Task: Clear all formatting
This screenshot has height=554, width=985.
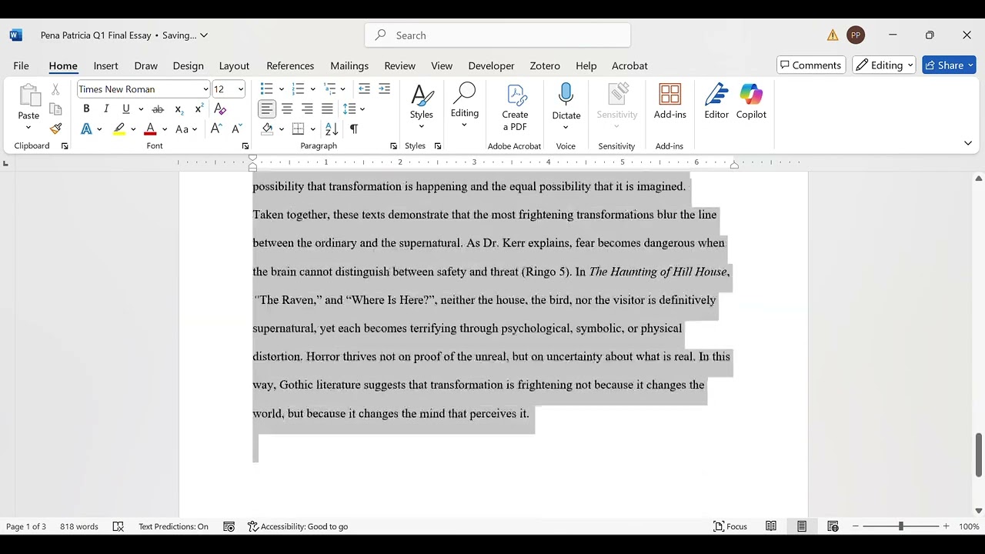Action: click(x=220, y=109)
